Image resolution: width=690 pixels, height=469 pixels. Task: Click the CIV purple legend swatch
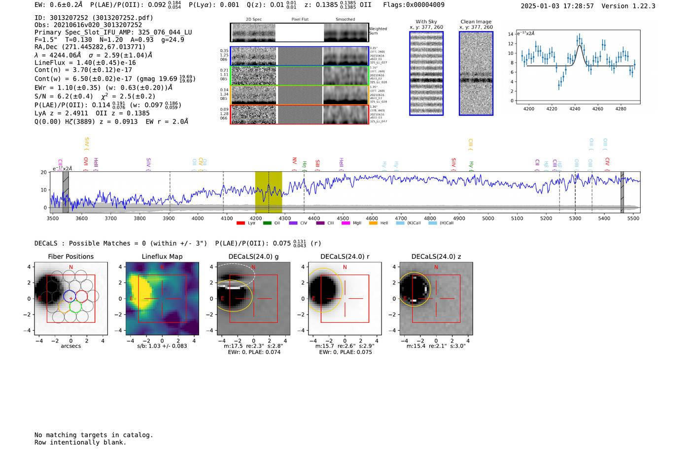(x=293, y=223)
